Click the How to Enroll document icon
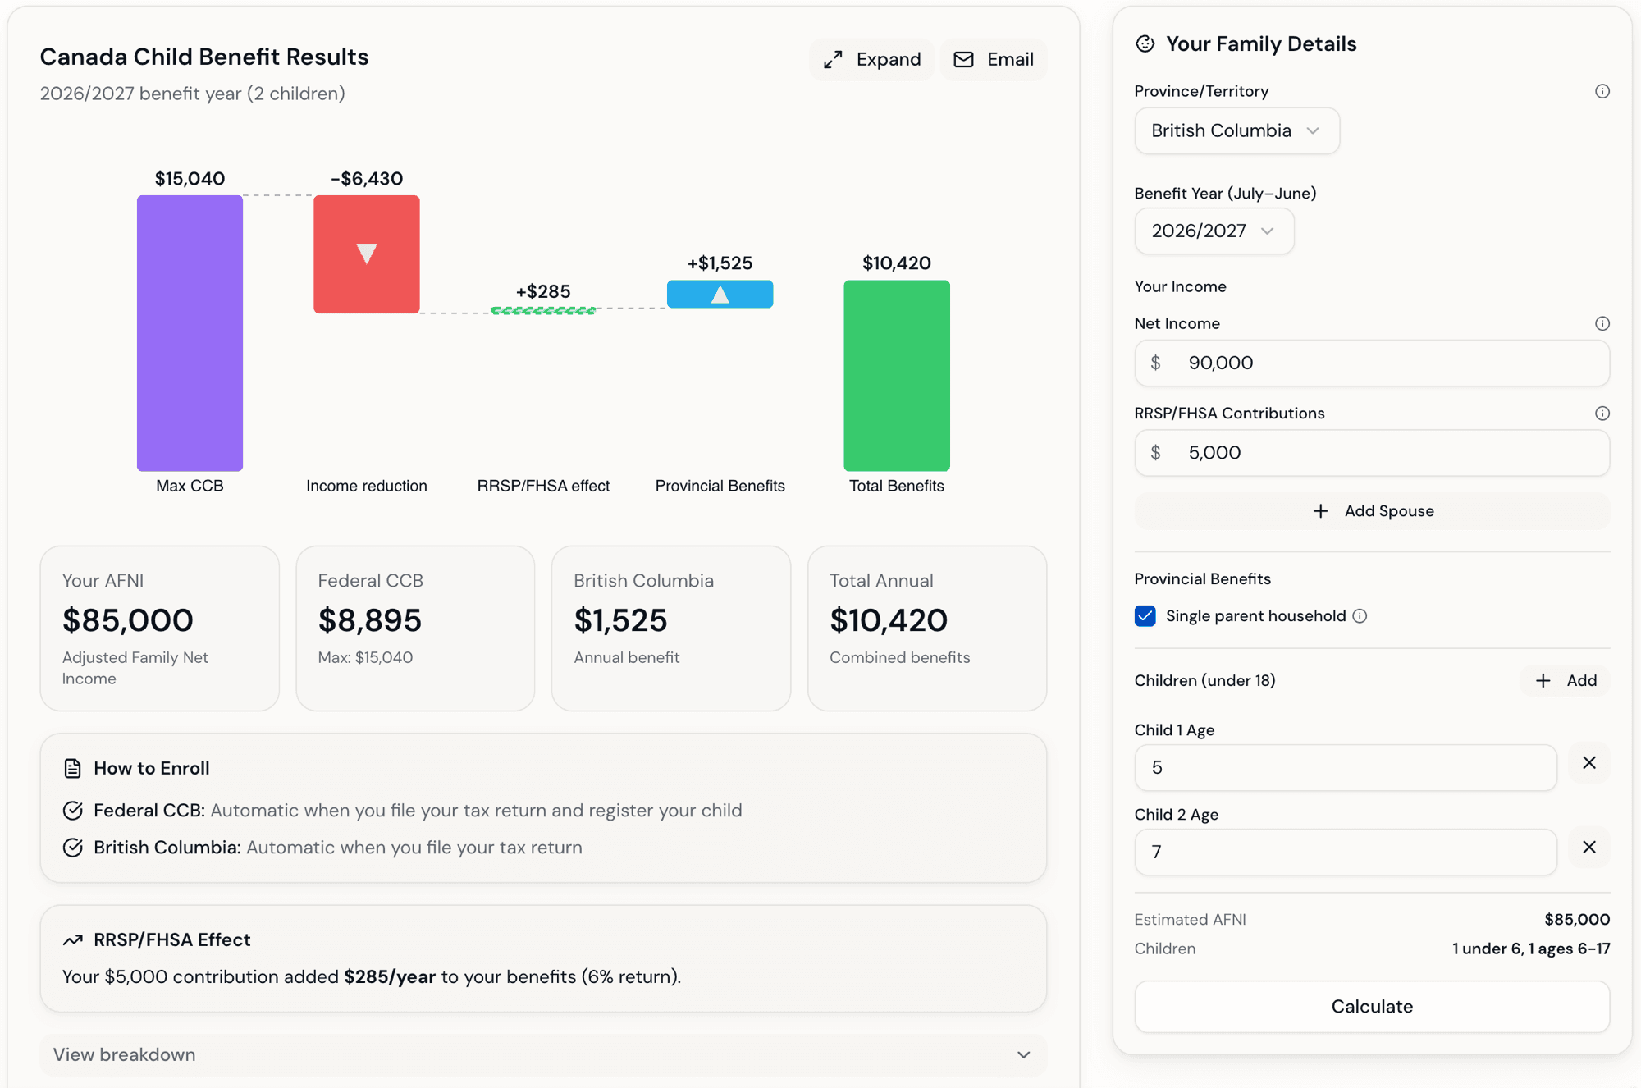 tap(73, 768)
